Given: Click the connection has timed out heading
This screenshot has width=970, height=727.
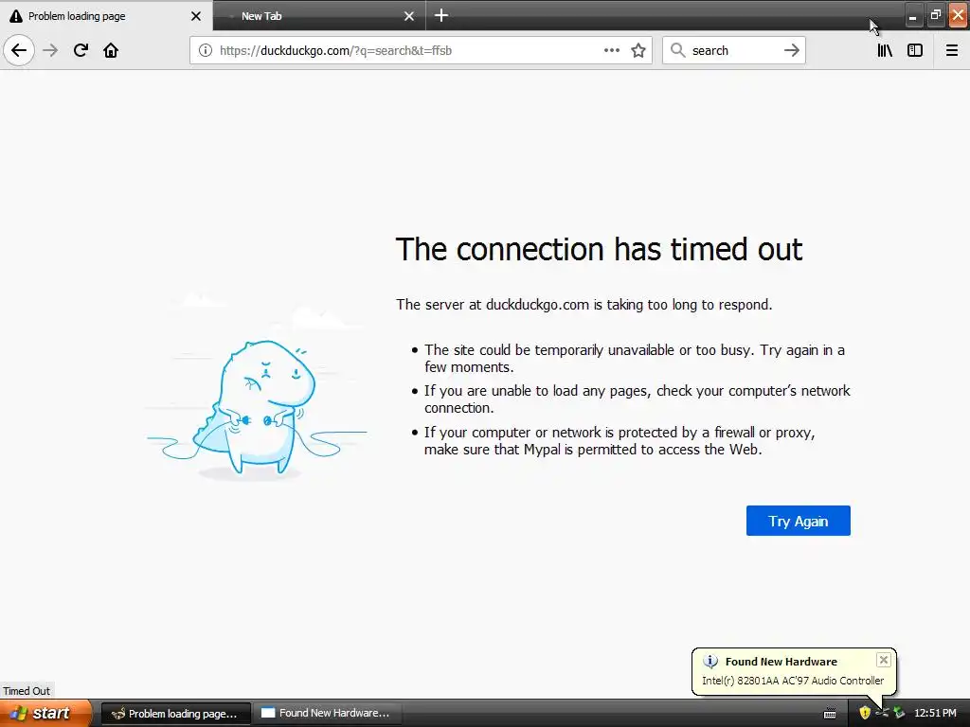Looking at the screenshot, I should point(599,249).
